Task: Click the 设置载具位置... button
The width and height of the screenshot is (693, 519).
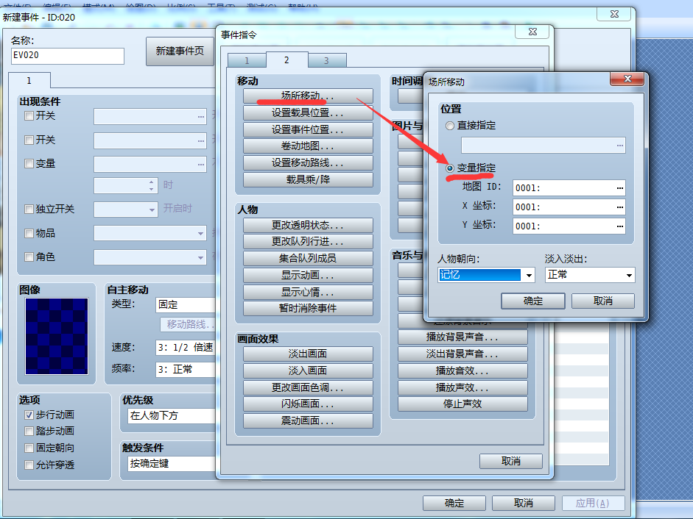Action: [x=308, y=112]
